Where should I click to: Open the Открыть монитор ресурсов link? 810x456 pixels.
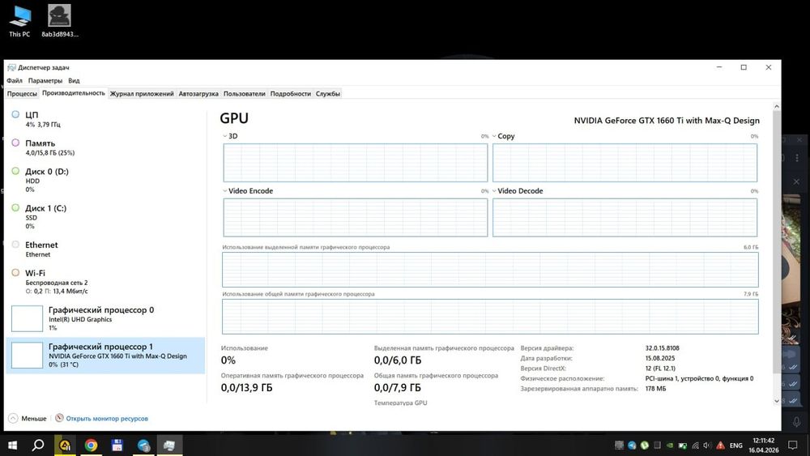coord(107,418)
